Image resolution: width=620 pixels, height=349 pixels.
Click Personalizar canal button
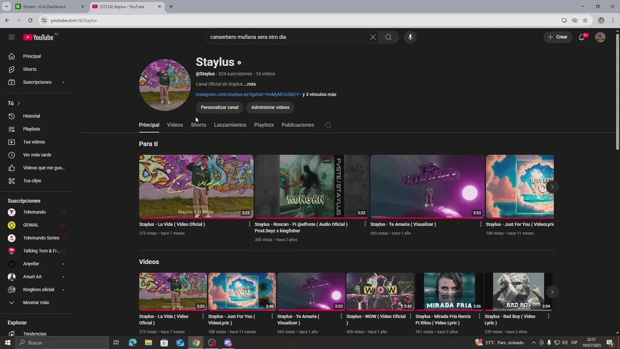(220, 108)
